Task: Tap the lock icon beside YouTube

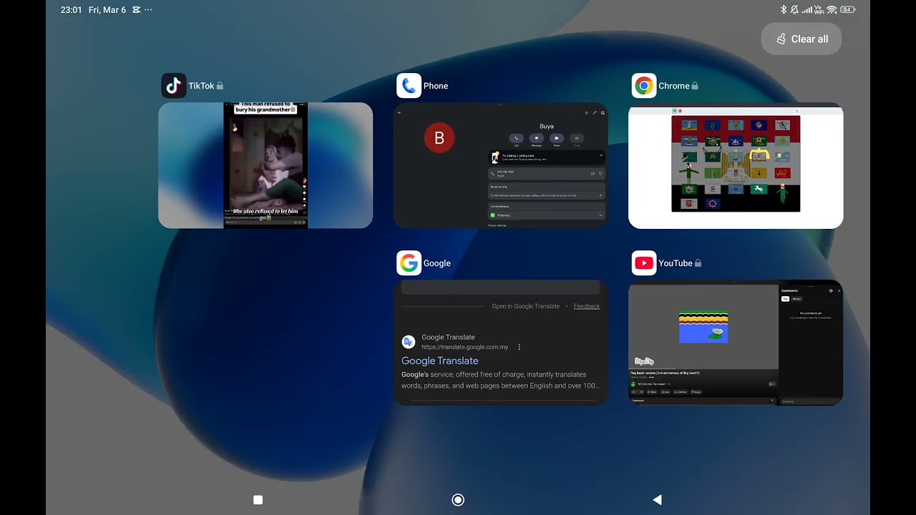Action: click(x=698, y=263)
